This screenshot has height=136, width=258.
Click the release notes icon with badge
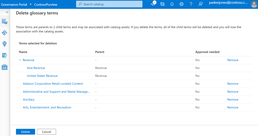(153, 4)
